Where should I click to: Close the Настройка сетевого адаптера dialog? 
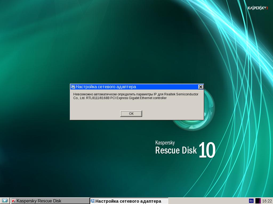(x=201, y=87)
